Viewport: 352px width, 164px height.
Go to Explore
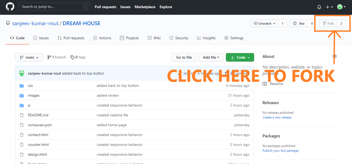(x=166, y=7)
